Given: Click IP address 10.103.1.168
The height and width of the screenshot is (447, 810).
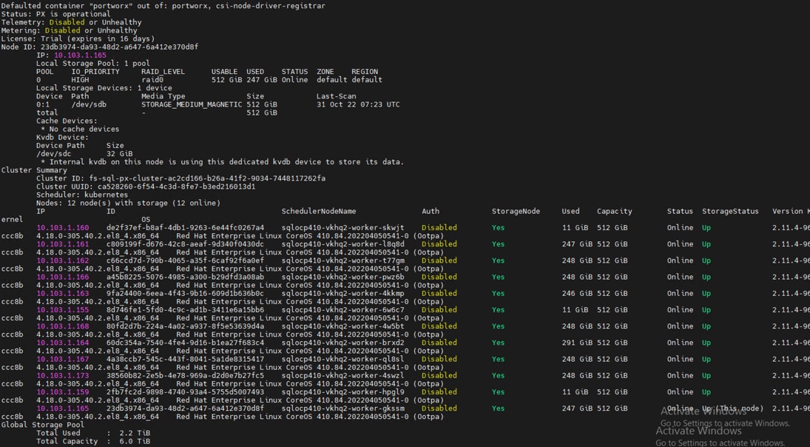Looking at the screenshot, I should point(62,326).
